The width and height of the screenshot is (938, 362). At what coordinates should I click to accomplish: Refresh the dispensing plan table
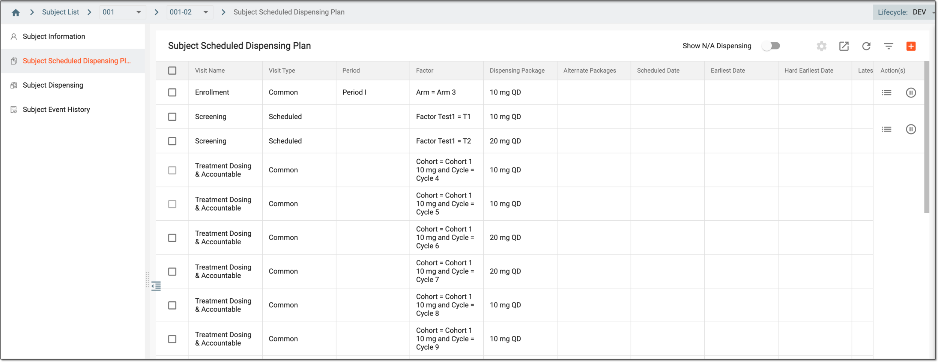866,46
